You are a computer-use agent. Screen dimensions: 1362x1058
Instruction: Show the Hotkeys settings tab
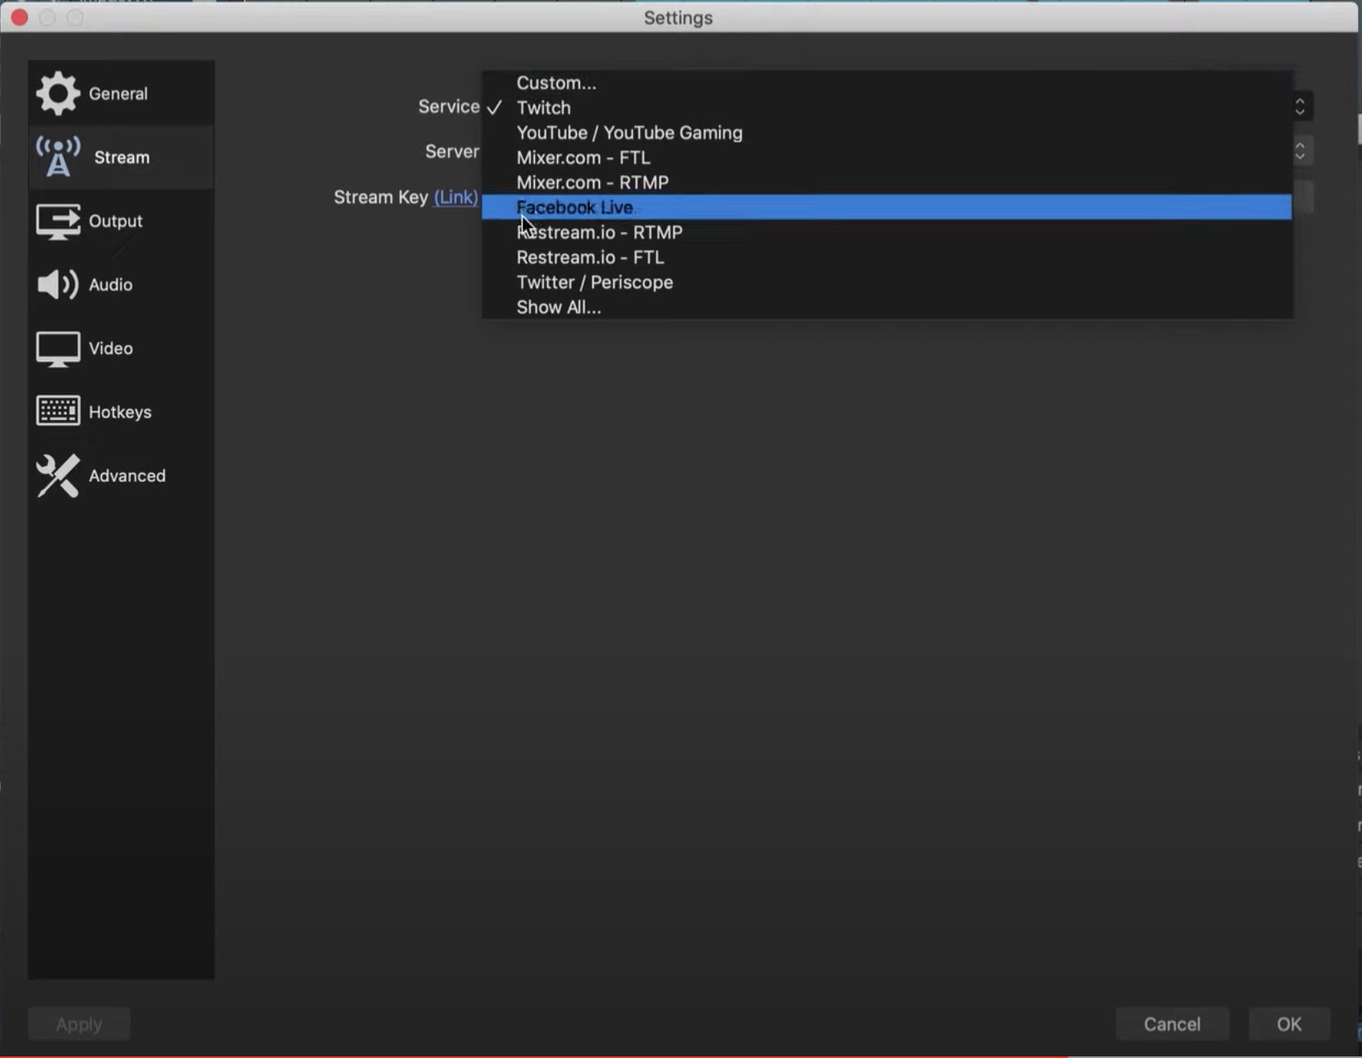pos(121,412)
